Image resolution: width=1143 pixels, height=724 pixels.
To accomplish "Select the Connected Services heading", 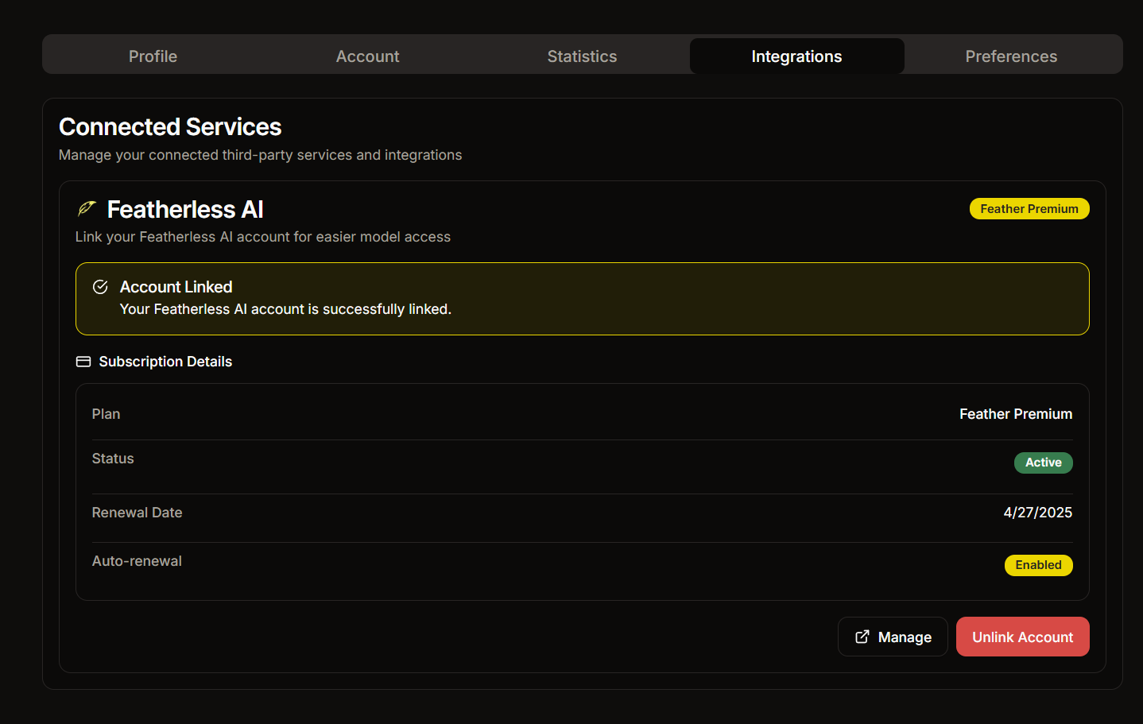I will click(x=170, y=127).
